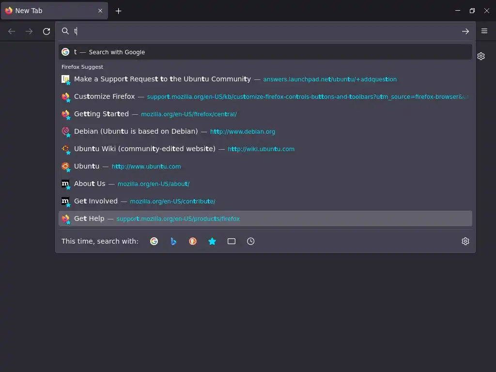The image size is (496, 372).
Task: Go forward one page
Action: [29, 31]
